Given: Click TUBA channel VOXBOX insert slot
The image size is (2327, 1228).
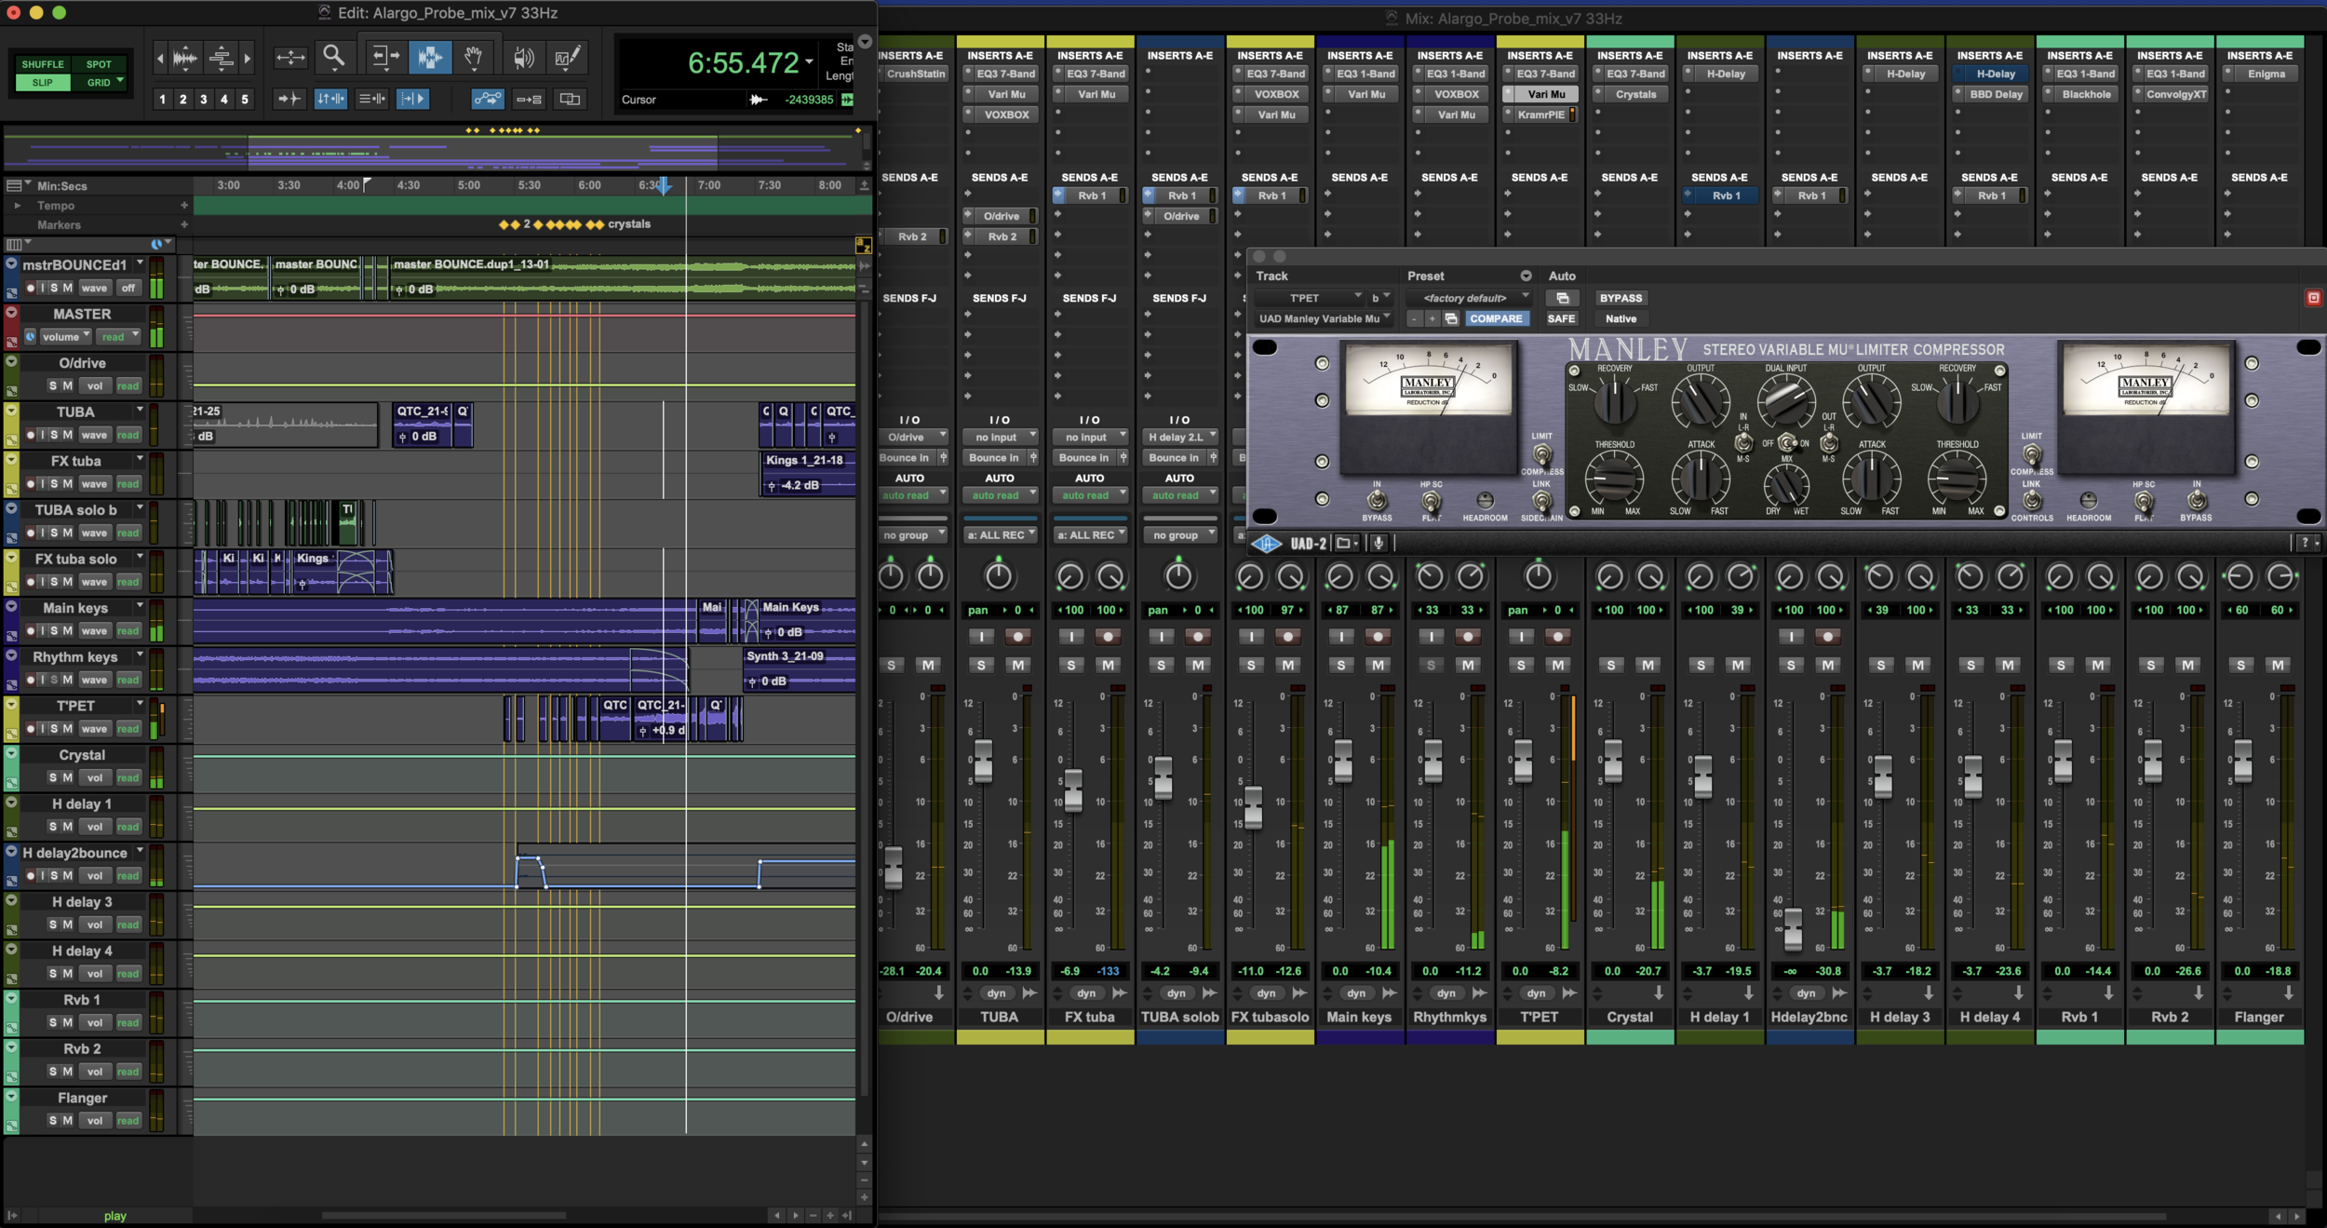Looking at the screenshot, I should point(1006,115).
